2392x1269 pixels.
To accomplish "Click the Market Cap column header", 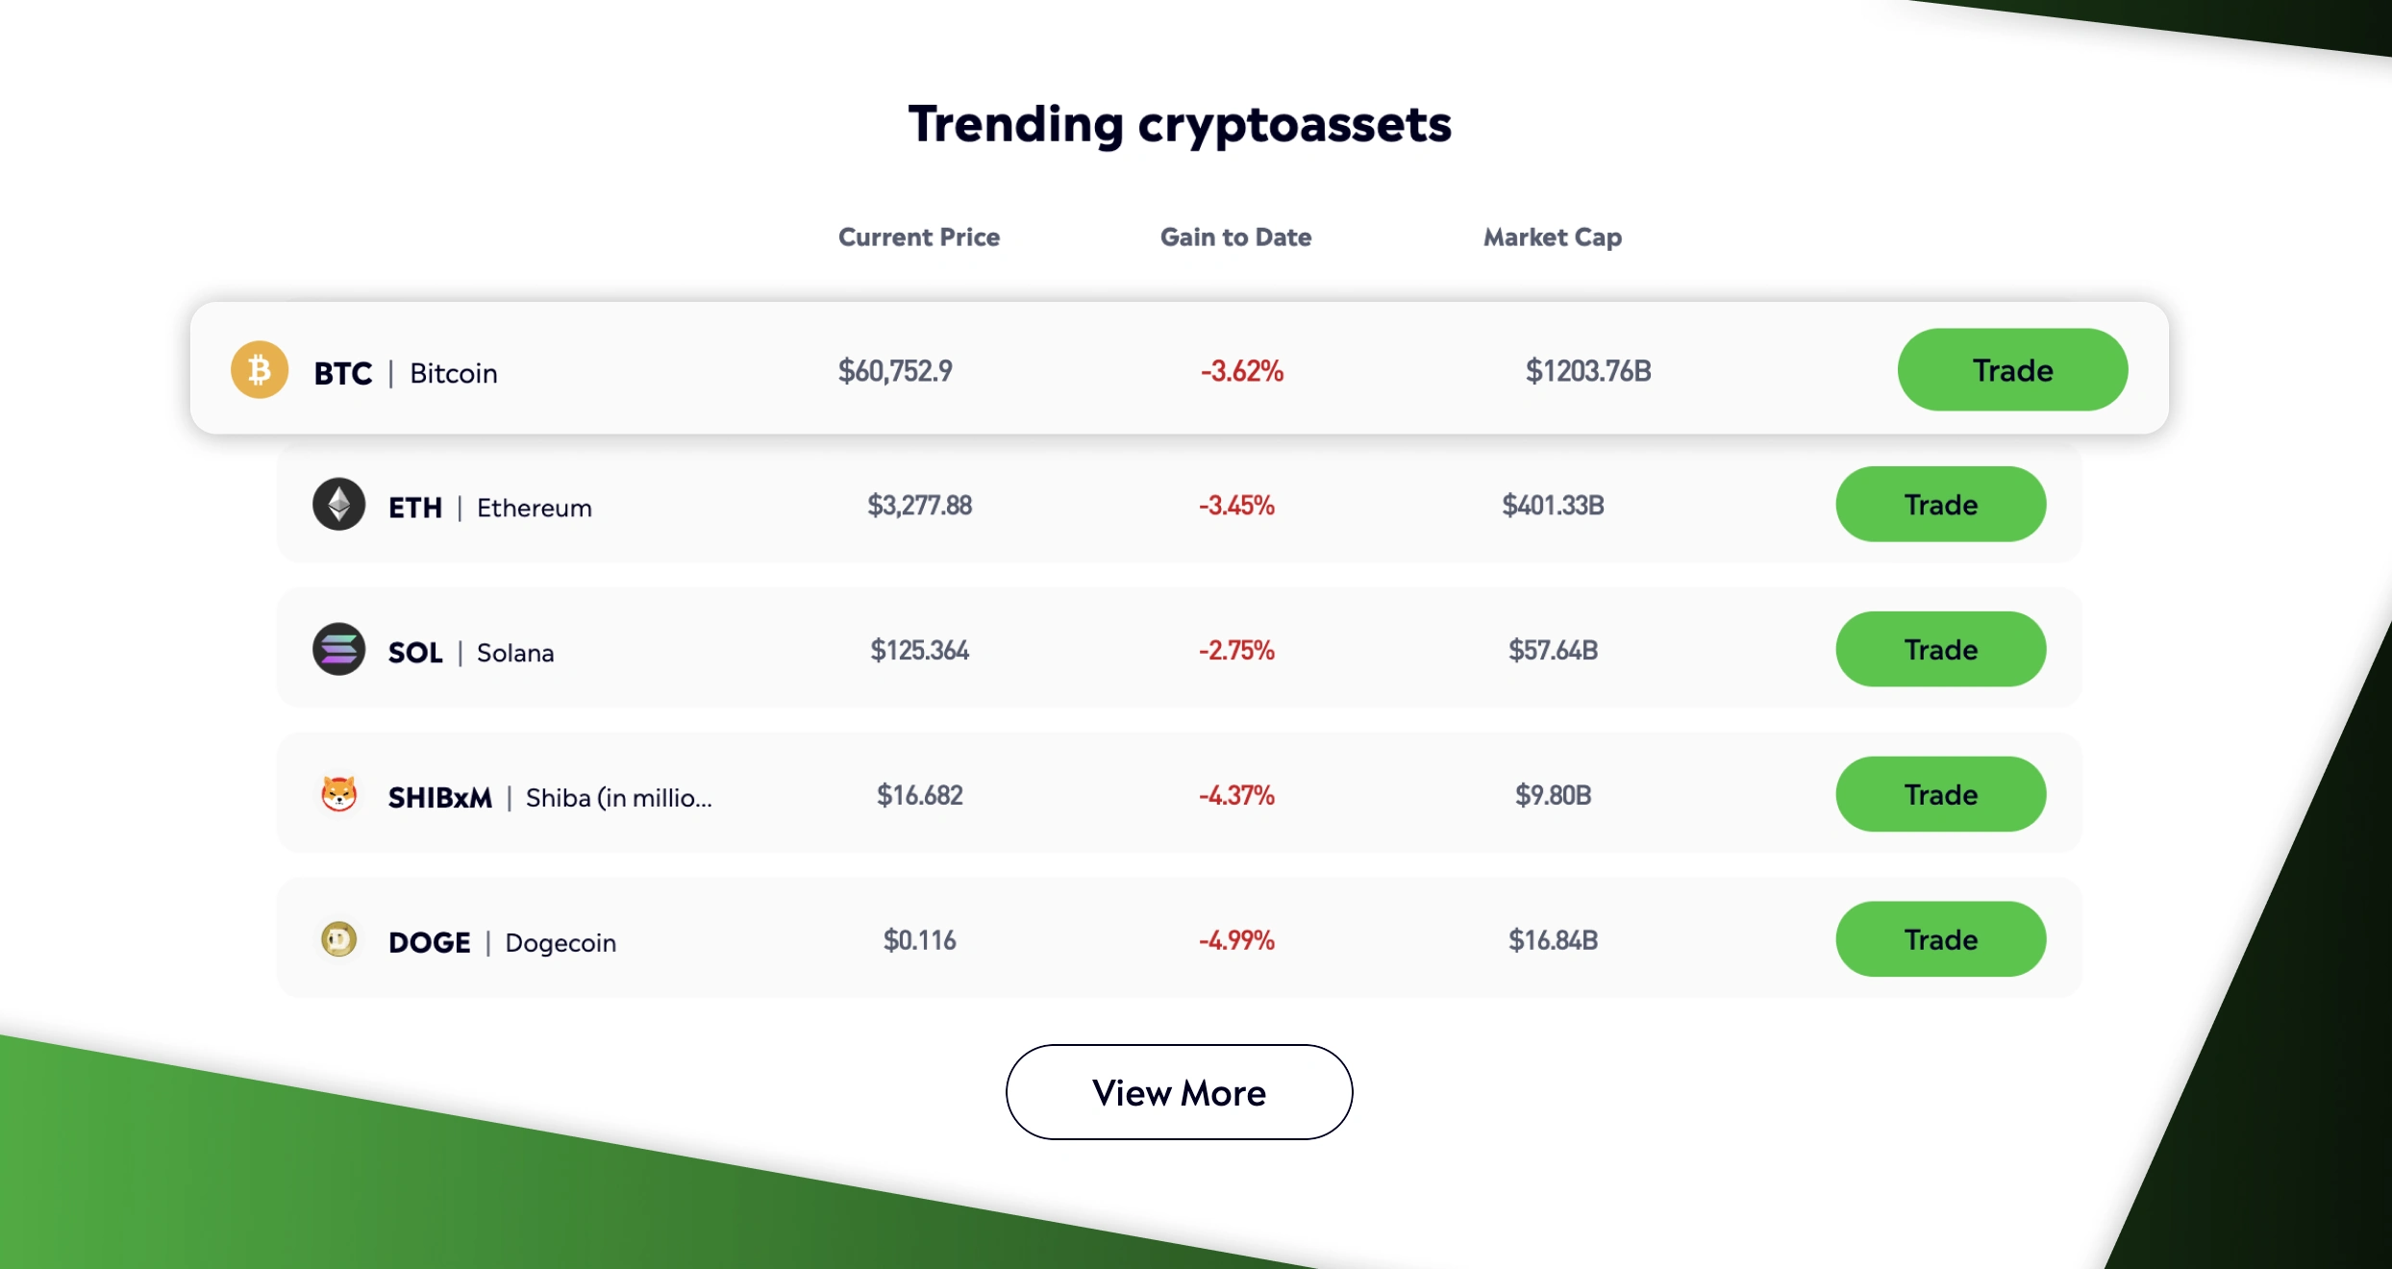I will 1552,237.
